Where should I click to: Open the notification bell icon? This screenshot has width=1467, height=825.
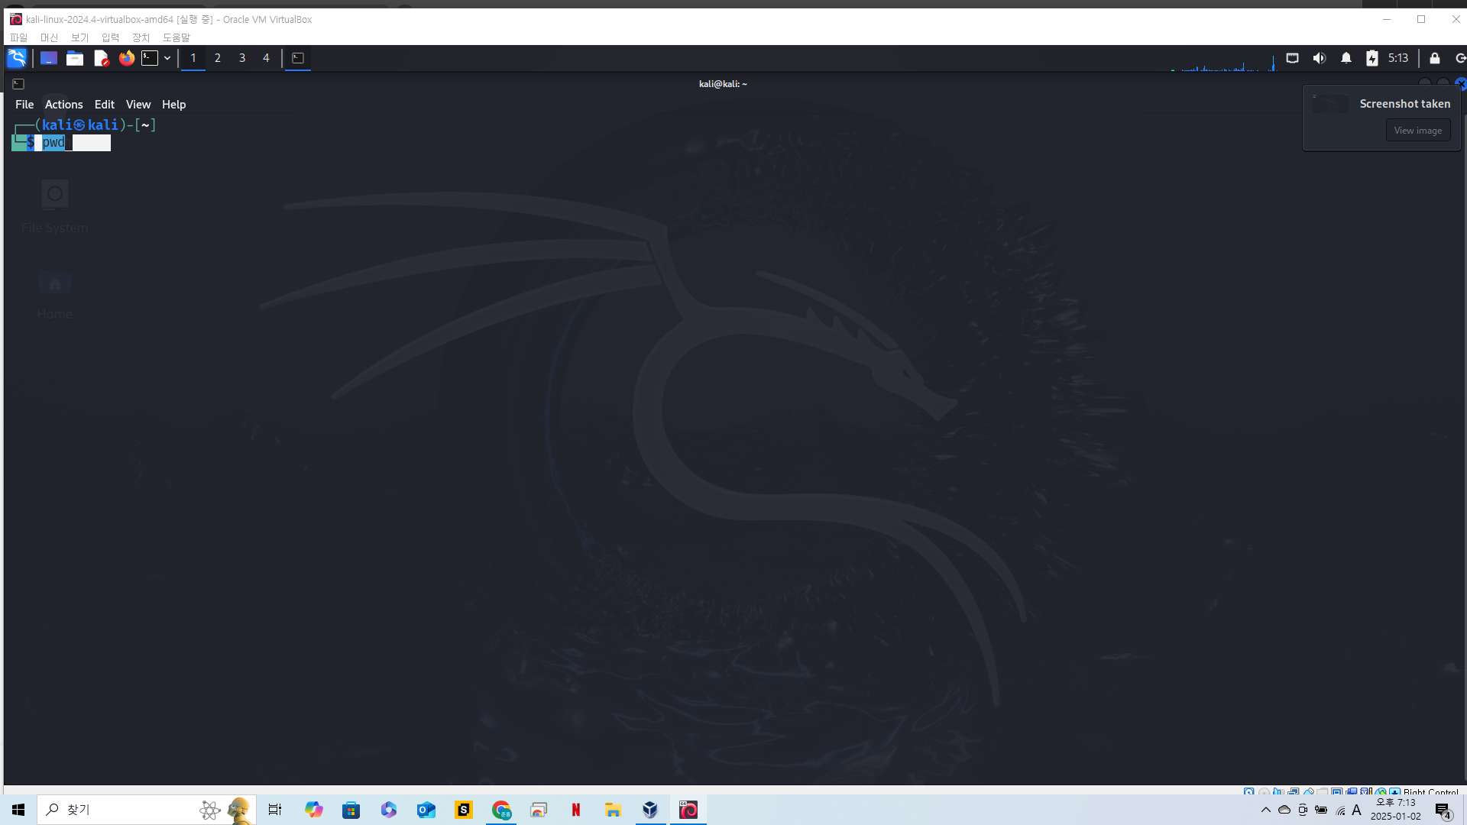pos(1346,58)
